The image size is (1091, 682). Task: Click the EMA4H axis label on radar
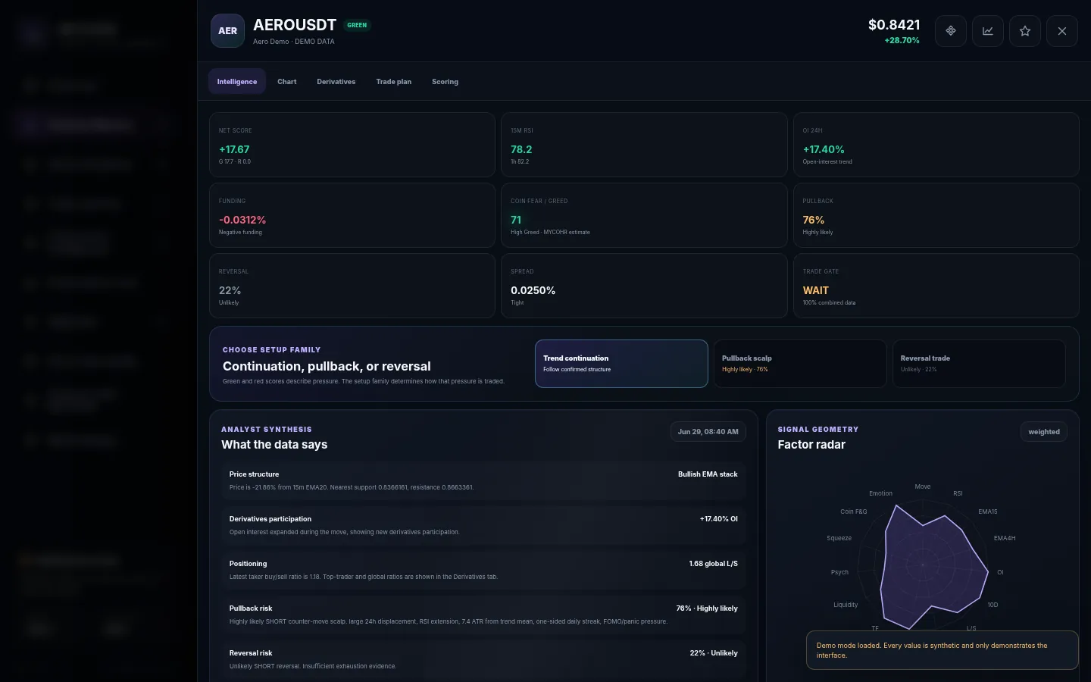click(1005, 538)
